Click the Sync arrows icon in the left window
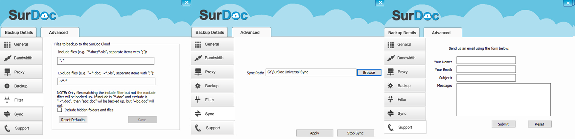This screenshot has width=575, height=139. click(x=7, y=114)
